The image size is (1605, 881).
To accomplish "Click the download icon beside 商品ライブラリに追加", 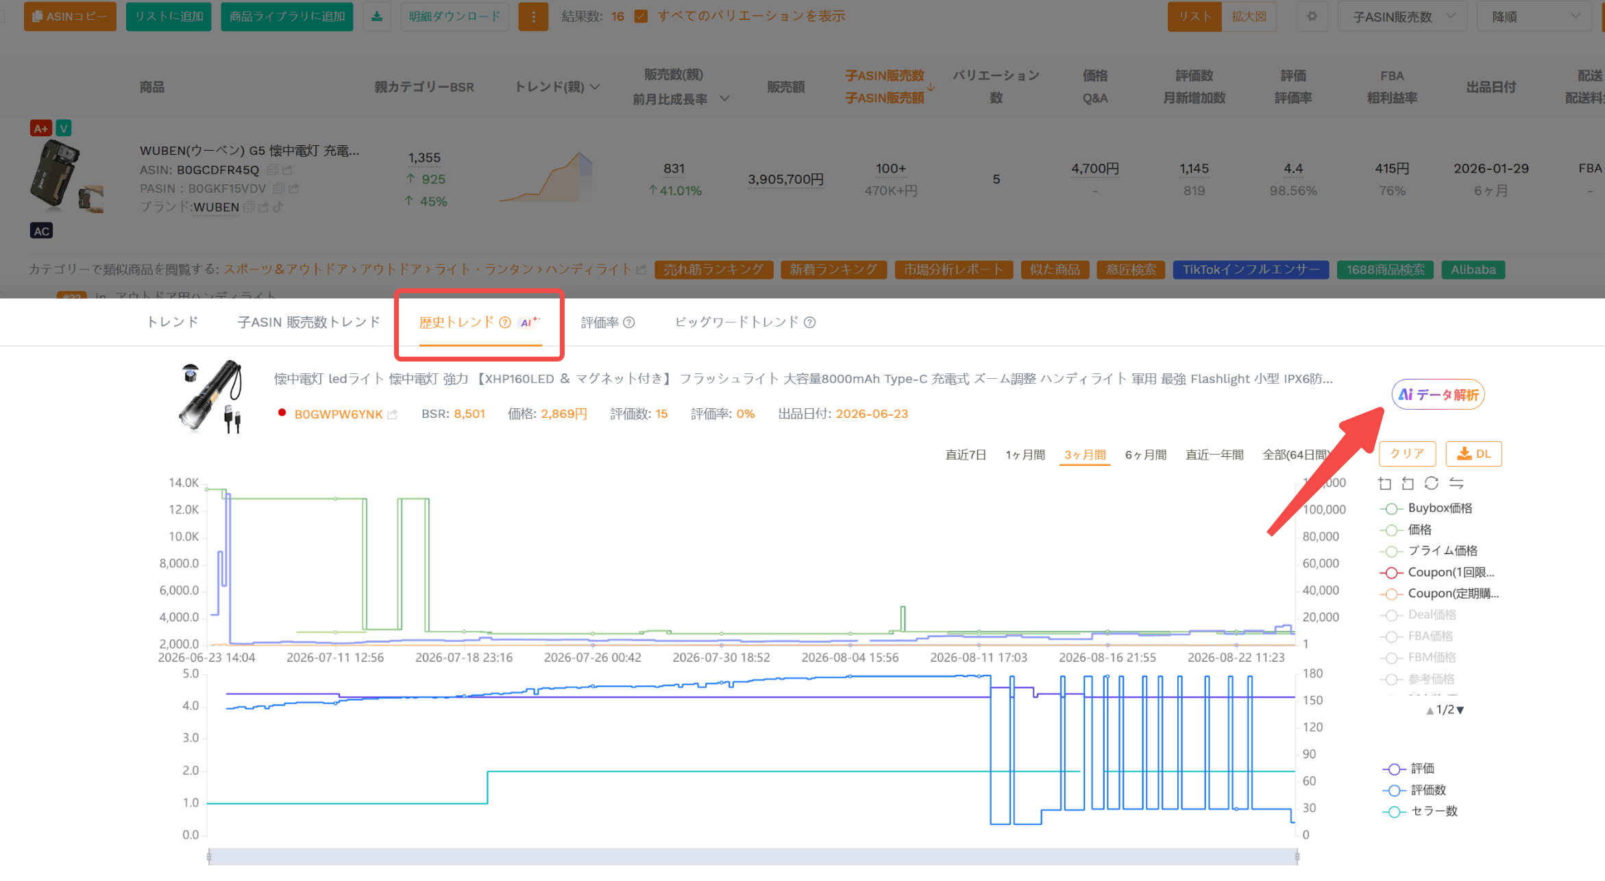I will point(377,16).
